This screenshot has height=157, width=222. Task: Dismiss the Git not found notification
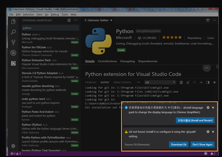point(213,132)
